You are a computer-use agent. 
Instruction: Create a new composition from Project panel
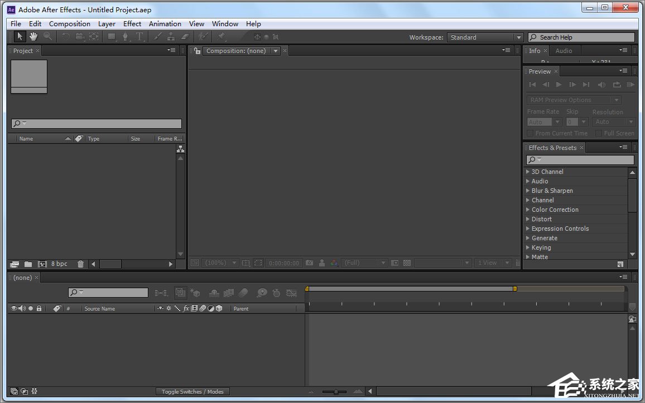click(42, 264)
